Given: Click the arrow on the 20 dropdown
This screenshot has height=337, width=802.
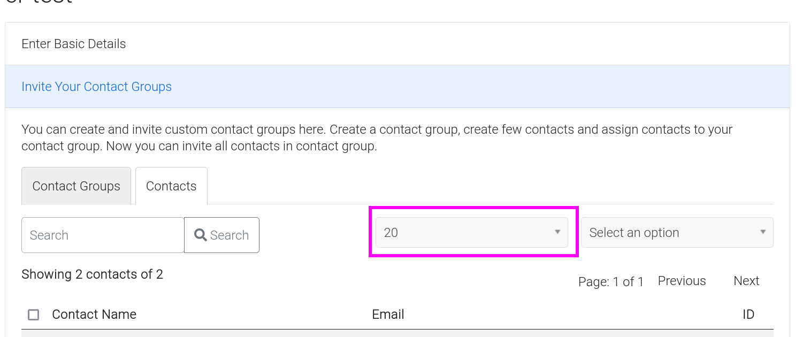Looking at the screenshot, I should pos(557,232).
